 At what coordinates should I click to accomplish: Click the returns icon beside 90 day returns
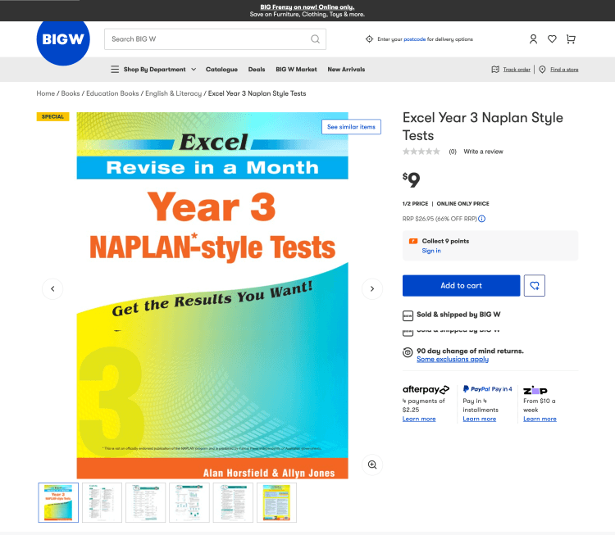(408, 352)
